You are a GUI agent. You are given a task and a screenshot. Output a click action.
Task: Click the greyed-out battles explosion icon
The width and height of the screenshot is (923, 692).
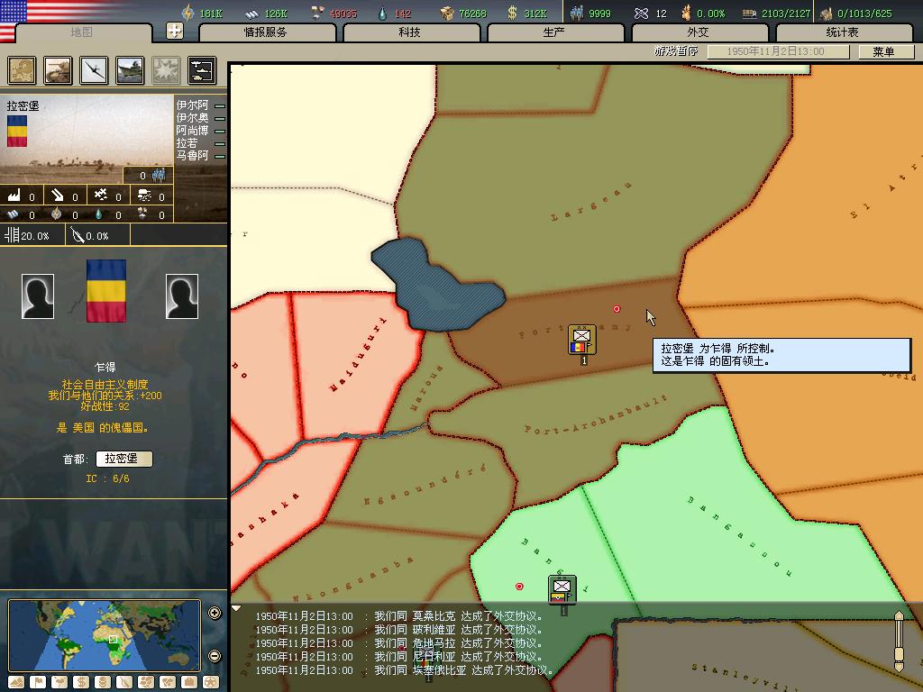coord(166,70)
